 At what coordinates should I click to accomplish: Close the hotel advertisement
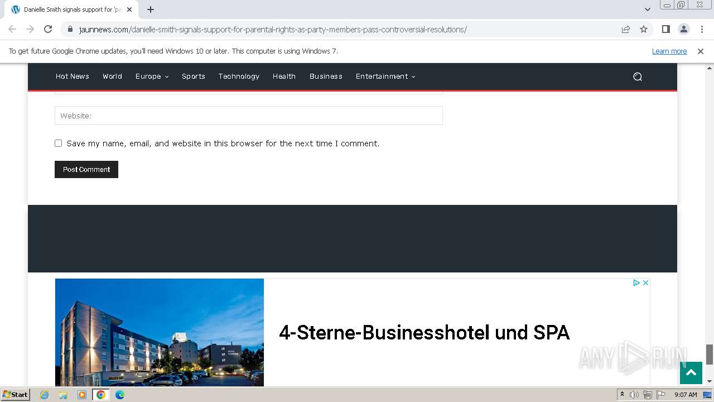[645, 283]
